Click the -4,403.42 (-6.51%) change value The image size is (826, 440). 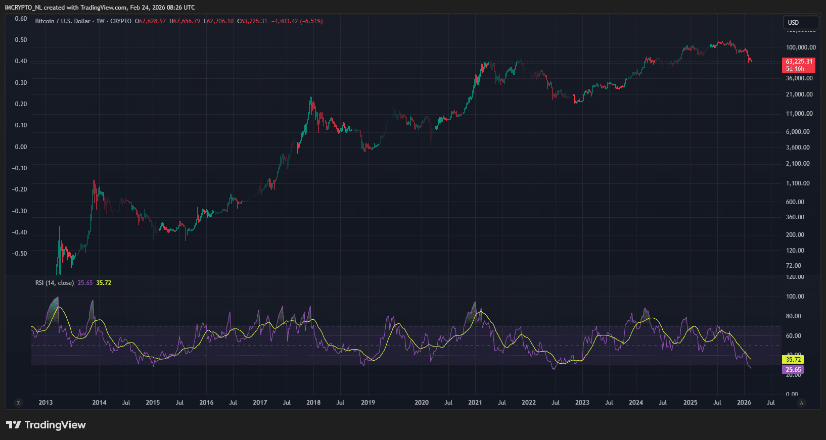point(297,21)
